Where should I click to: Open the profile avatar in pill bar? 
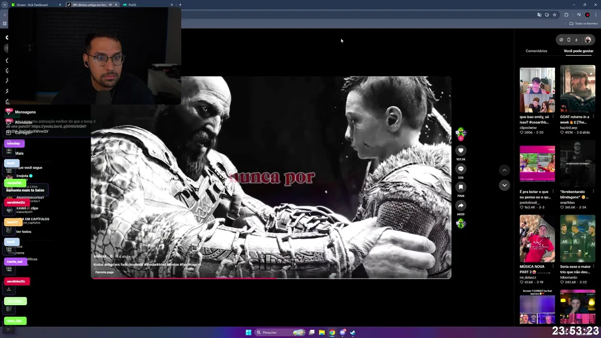[x=588, y=40]
